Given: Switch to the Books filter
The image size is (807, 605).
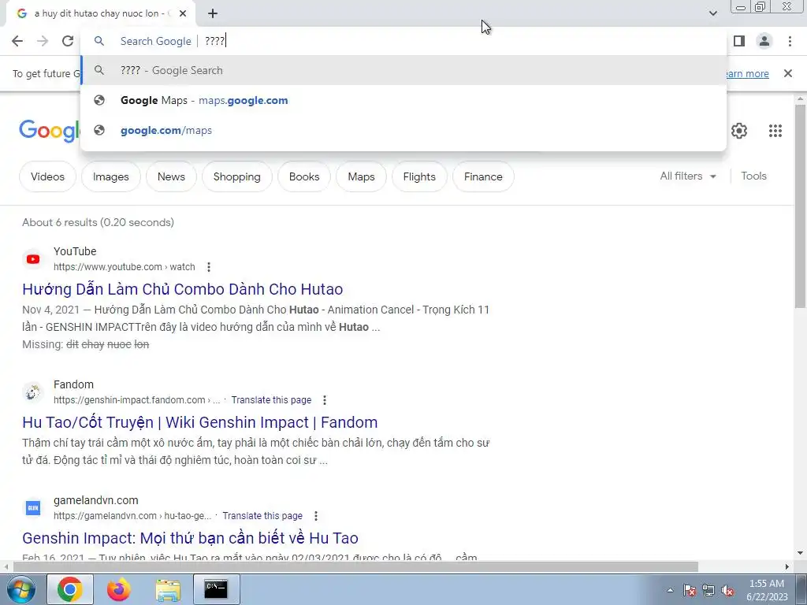Looking at the screenshot, I should click(x=304, y=176).
